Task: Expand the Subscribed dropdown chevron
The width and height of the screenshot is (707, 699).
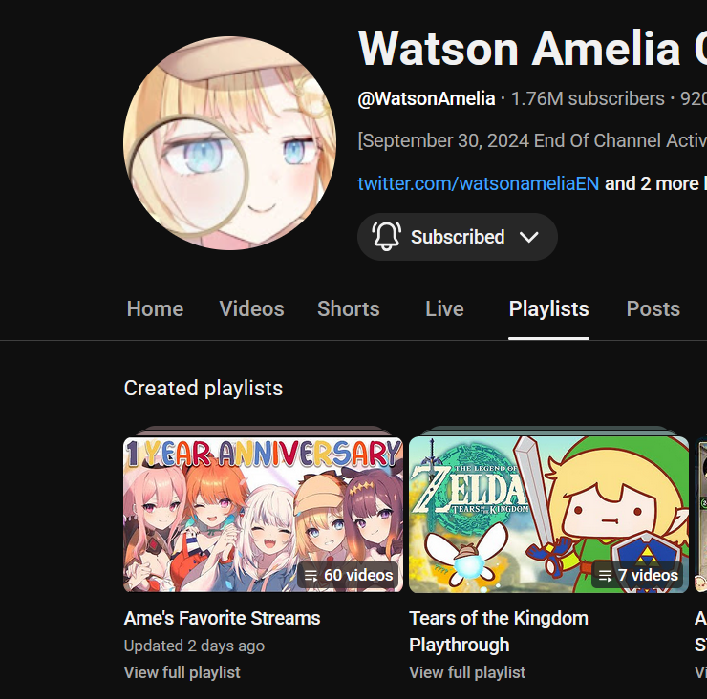Action: click(x=528, y=237)
